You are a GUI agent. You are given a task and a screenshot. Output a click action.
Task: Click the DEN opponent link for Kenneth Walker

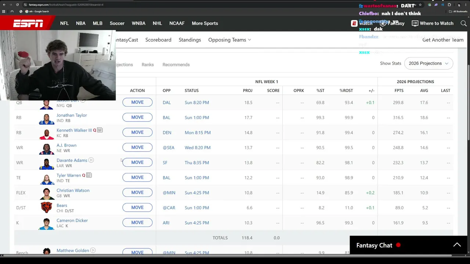coord(167,132)
